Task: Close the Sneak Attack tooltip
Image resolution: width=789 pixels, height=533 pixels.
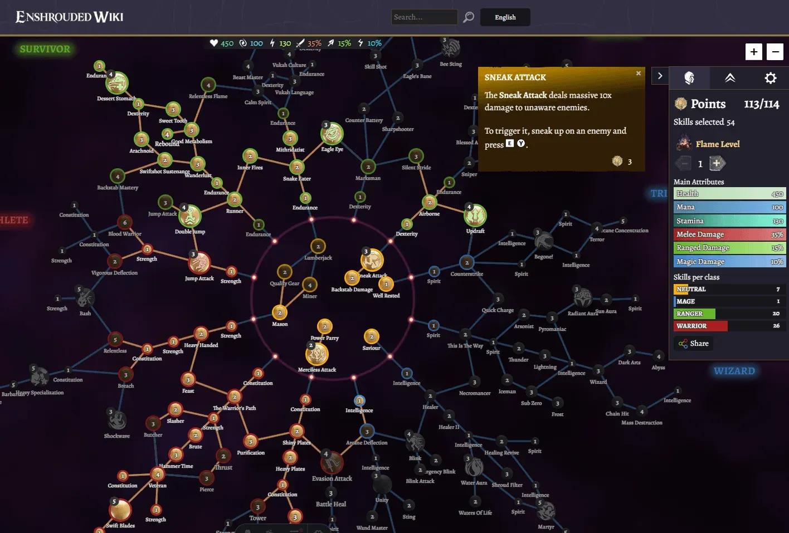Action: 638,73
